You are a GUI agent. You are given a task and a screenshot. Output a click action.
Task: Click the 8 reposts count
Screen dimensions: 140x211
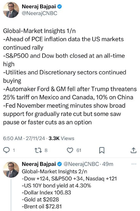(x=46, y=150)
